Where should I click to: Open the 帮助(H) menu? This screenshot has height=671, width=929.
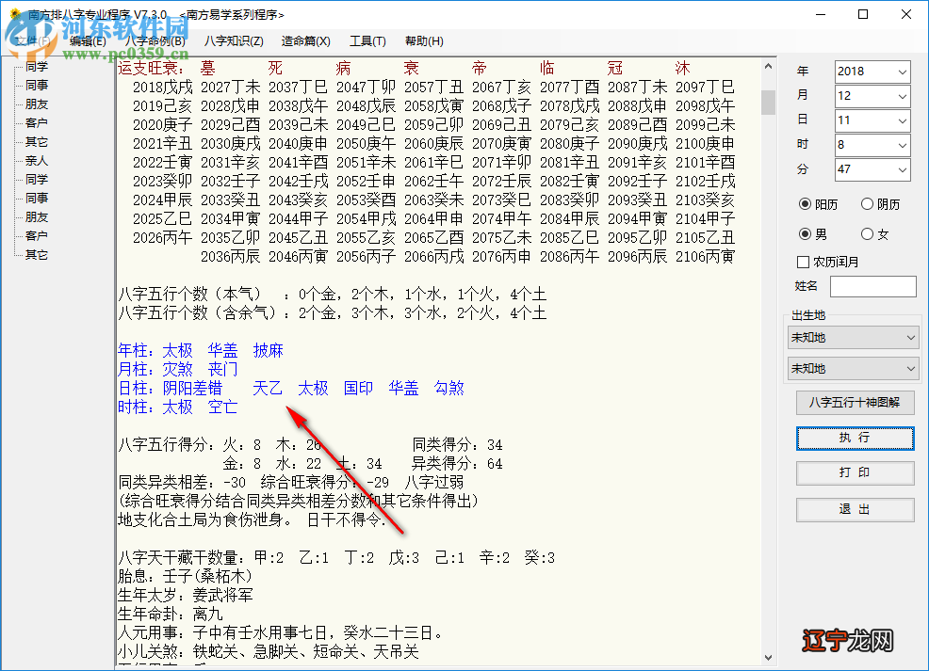(424, 40)
